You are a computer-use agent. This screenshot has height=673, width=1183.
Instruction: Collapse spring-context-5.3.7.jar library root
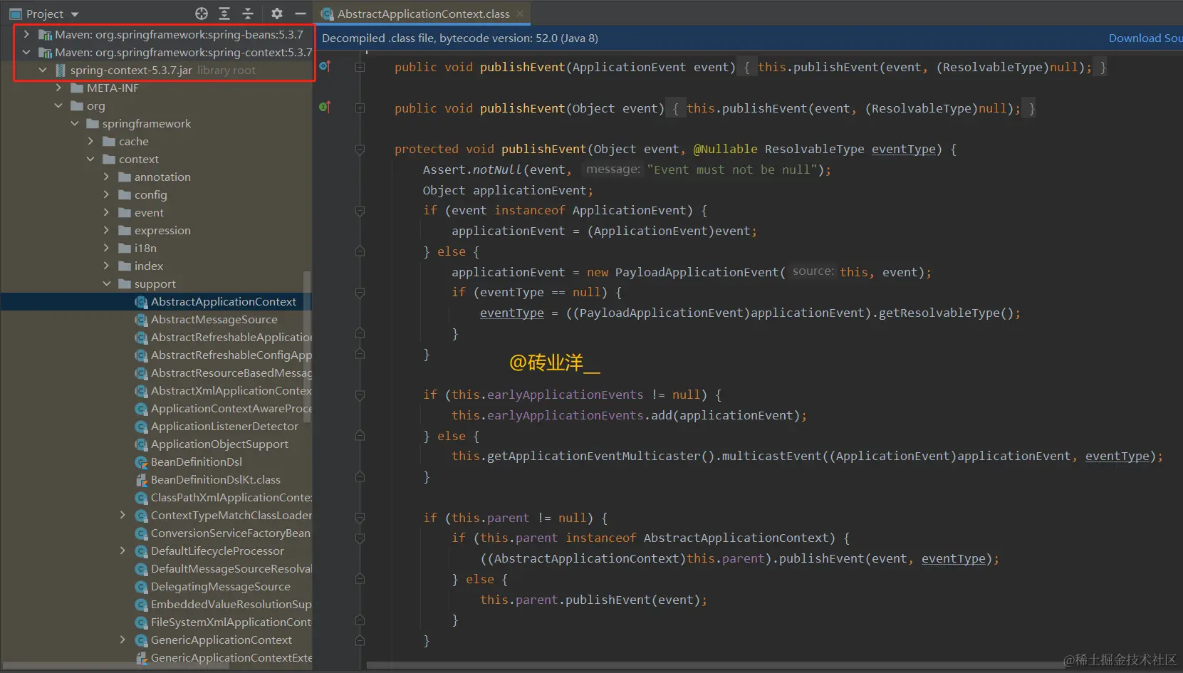(x=42, y=70)
